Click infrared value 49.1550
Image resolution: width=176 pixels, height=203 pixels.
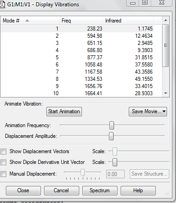coord(144,79)
